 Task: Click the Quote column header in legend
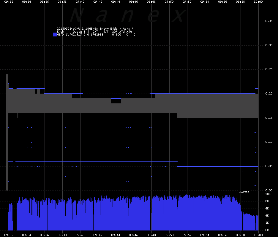(77, 32)
